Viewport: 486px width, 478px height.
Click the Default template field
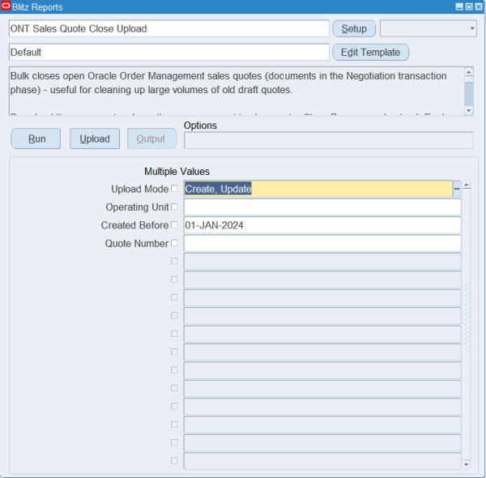169,52
